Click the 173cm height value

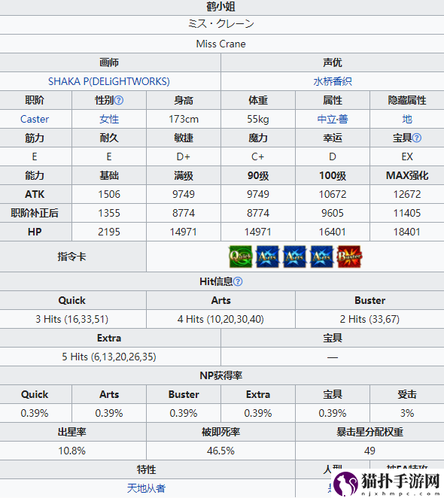(184, 119)
